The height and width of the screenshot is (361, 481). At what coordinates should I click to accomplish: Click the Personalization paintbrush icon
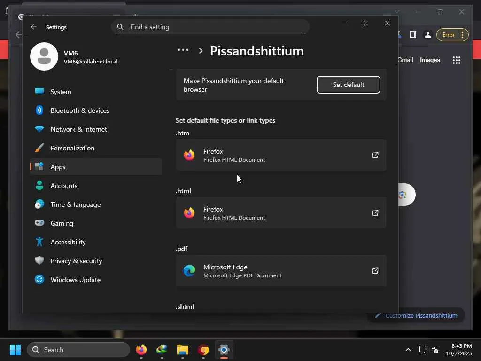39,148
